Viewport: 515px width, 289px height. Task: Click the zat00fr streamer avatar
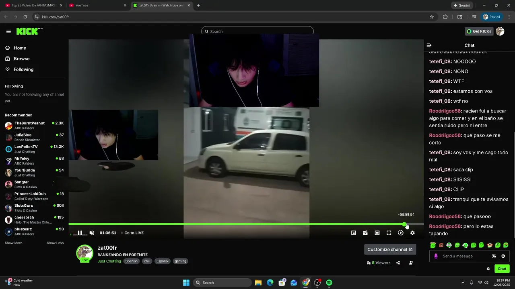pyautogui.click(x=85, y=254)
